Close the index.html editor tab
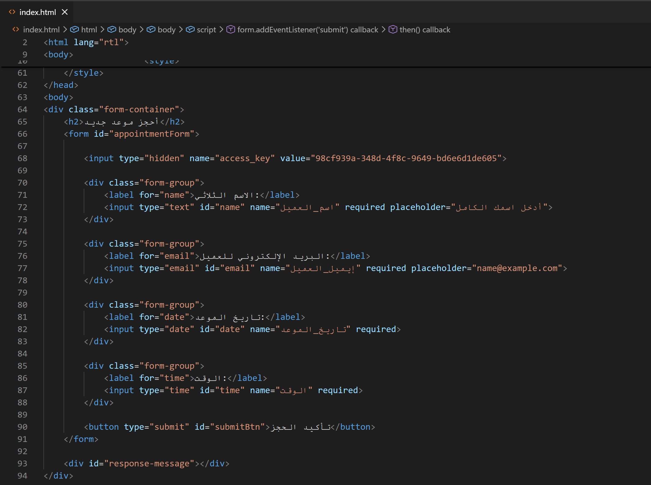 click(64, 12)
